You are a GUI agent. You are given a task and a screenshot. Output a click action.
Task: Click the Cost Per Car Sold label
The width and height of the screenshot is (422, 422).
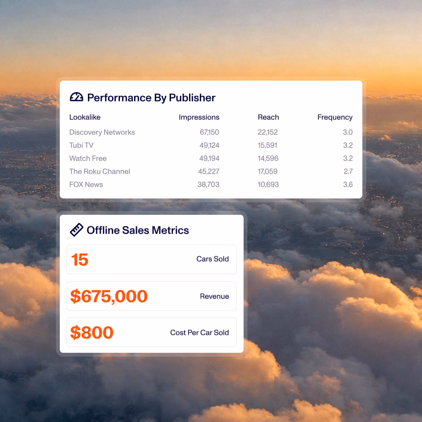[200, 333]
